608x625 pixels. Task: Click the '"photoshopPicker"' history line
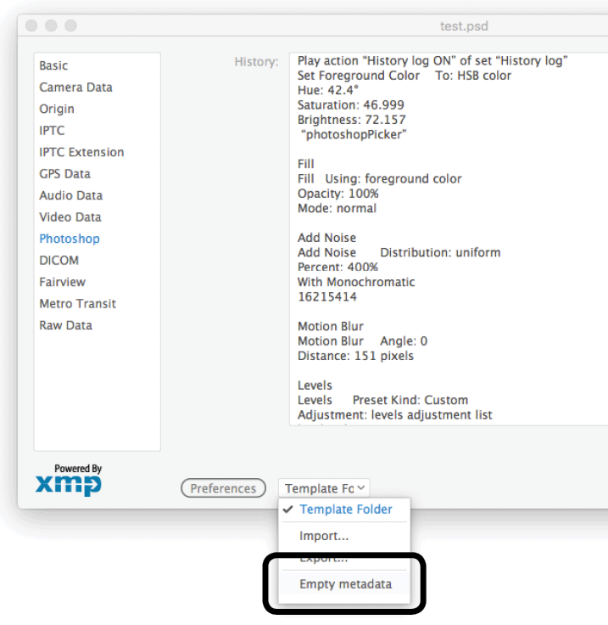pos(354,135)
